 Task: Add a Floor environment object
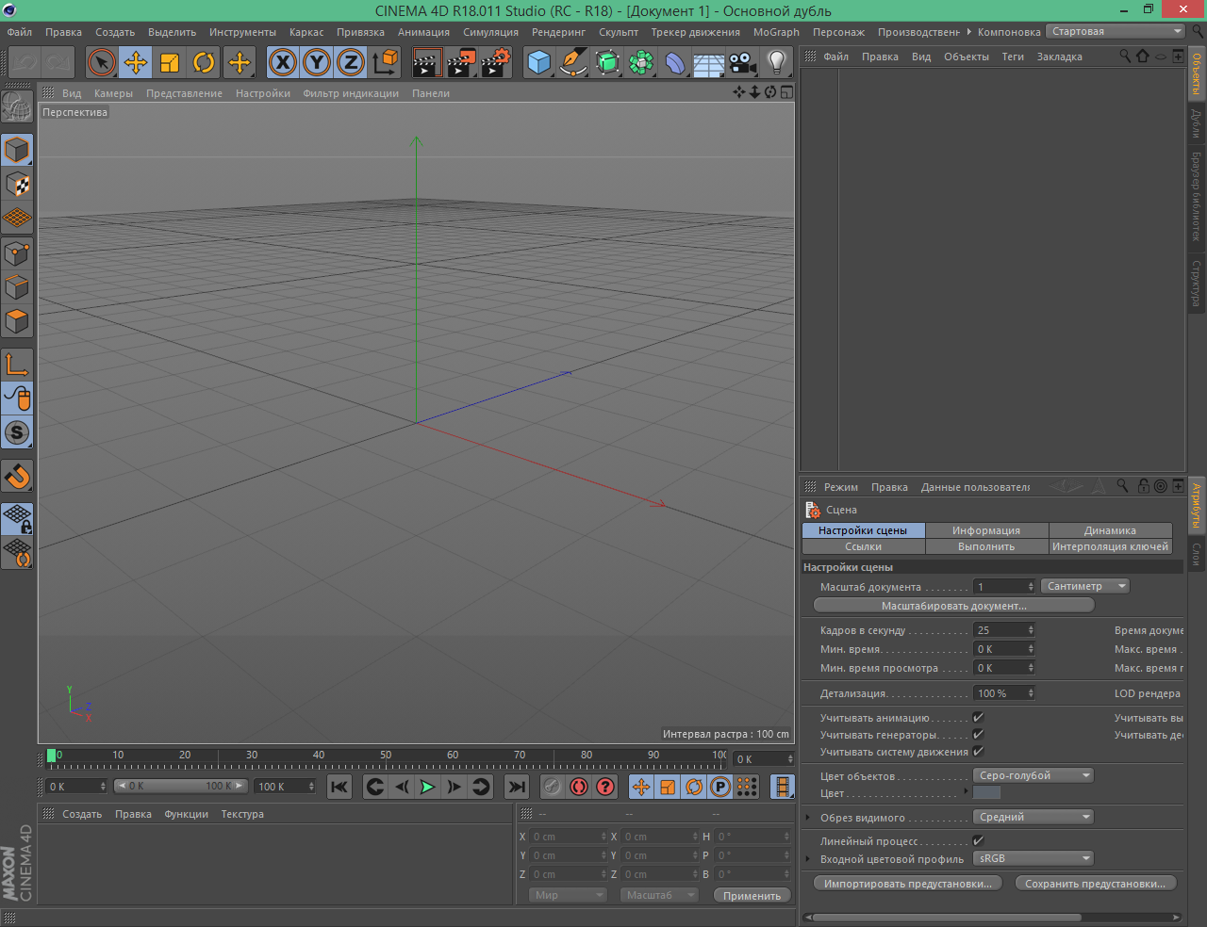click(x=708, y=63)
